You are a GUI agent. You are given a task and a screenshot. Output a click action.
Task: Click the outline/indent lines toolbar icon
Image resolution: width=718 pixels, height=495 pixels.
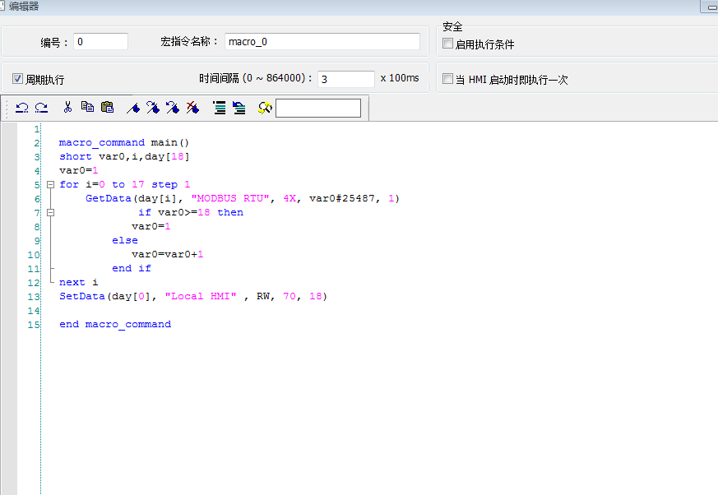(220, 108)
